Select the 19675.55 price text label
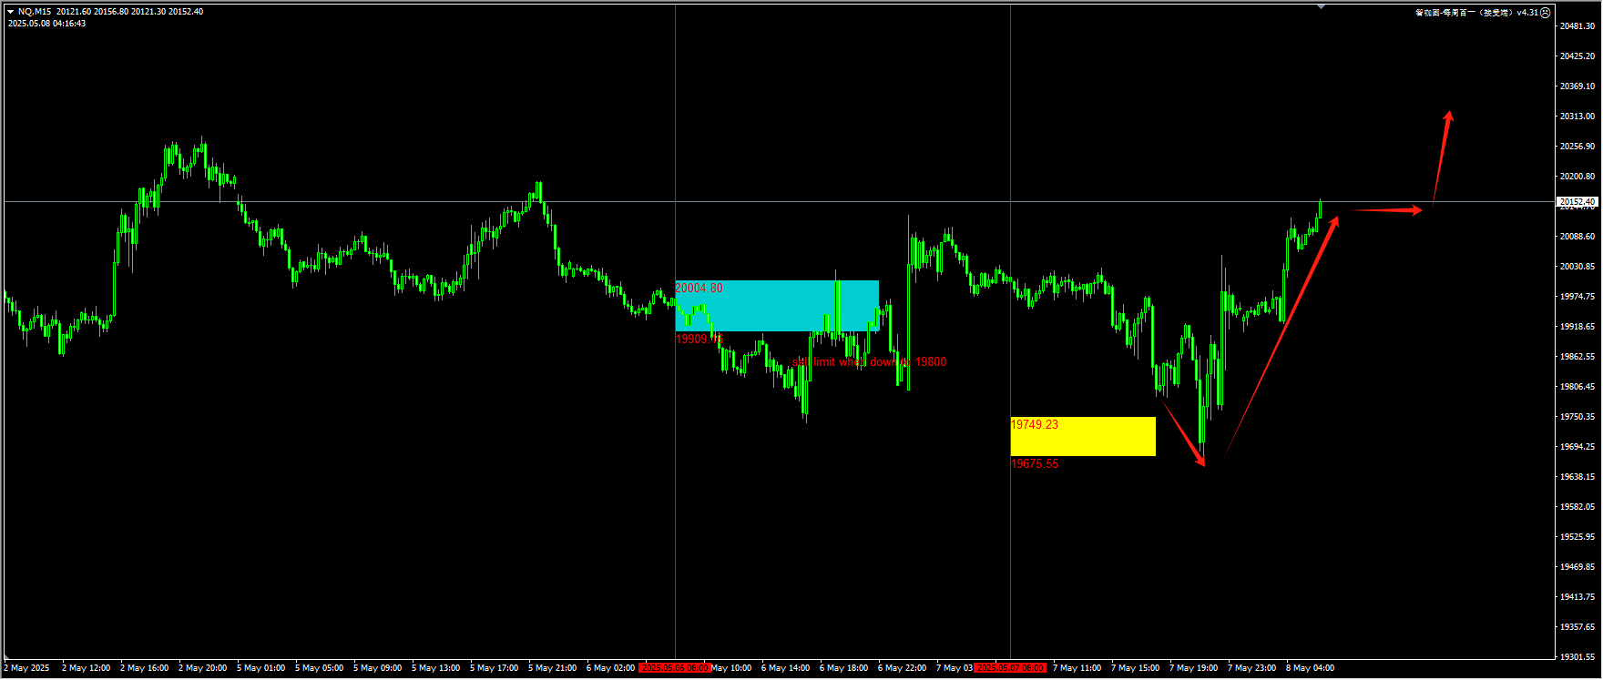The height and width of the screenshot is (680, 1603). tap(1034, 464)
